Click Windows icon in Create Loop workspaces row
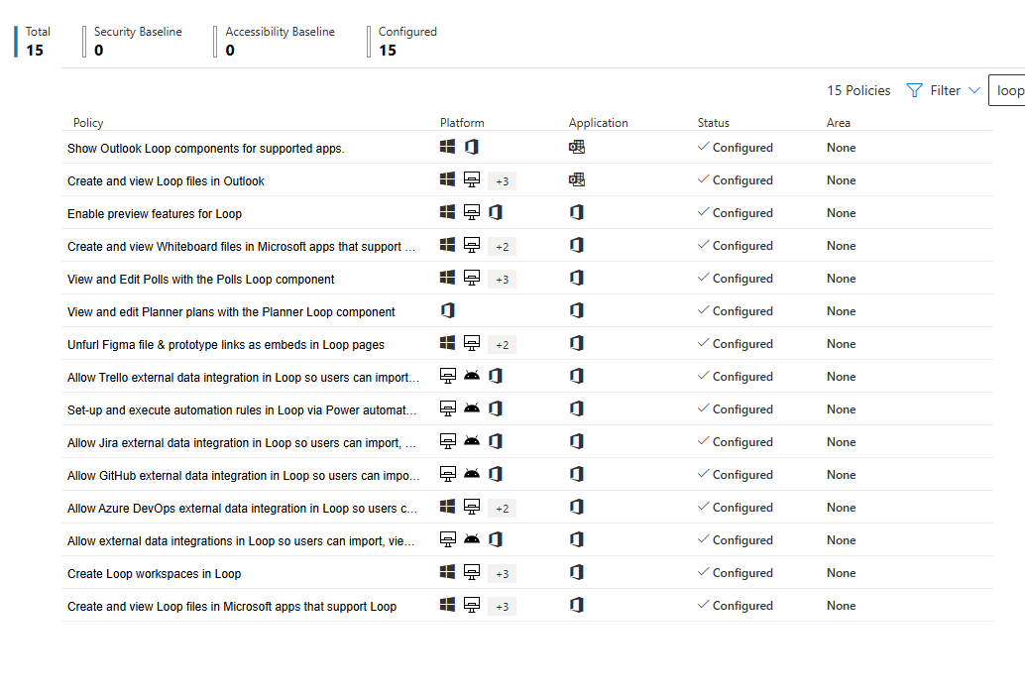Viewport: 1025px width, 699px height. pyautogui.click(x=447, y=571)
